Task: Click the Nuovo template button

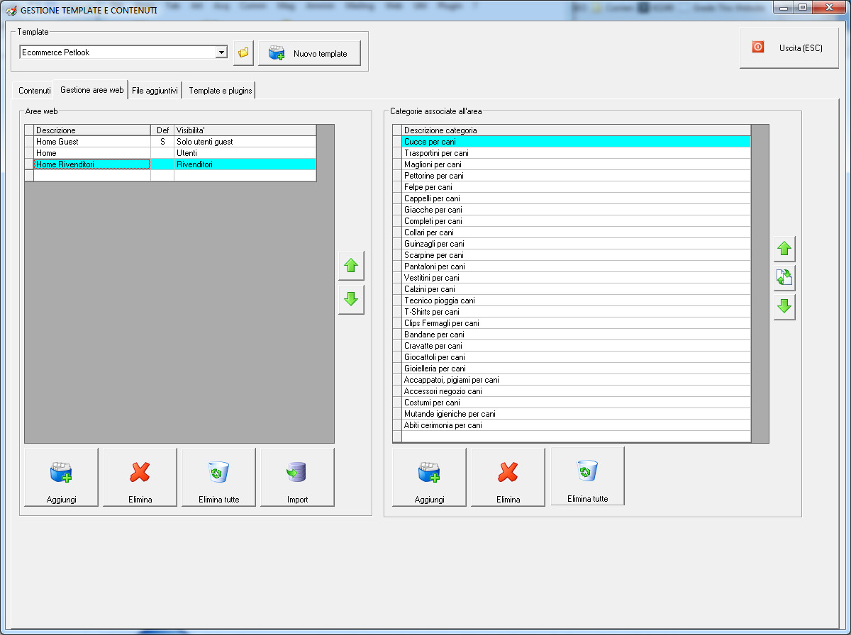Action: point(309,53)
